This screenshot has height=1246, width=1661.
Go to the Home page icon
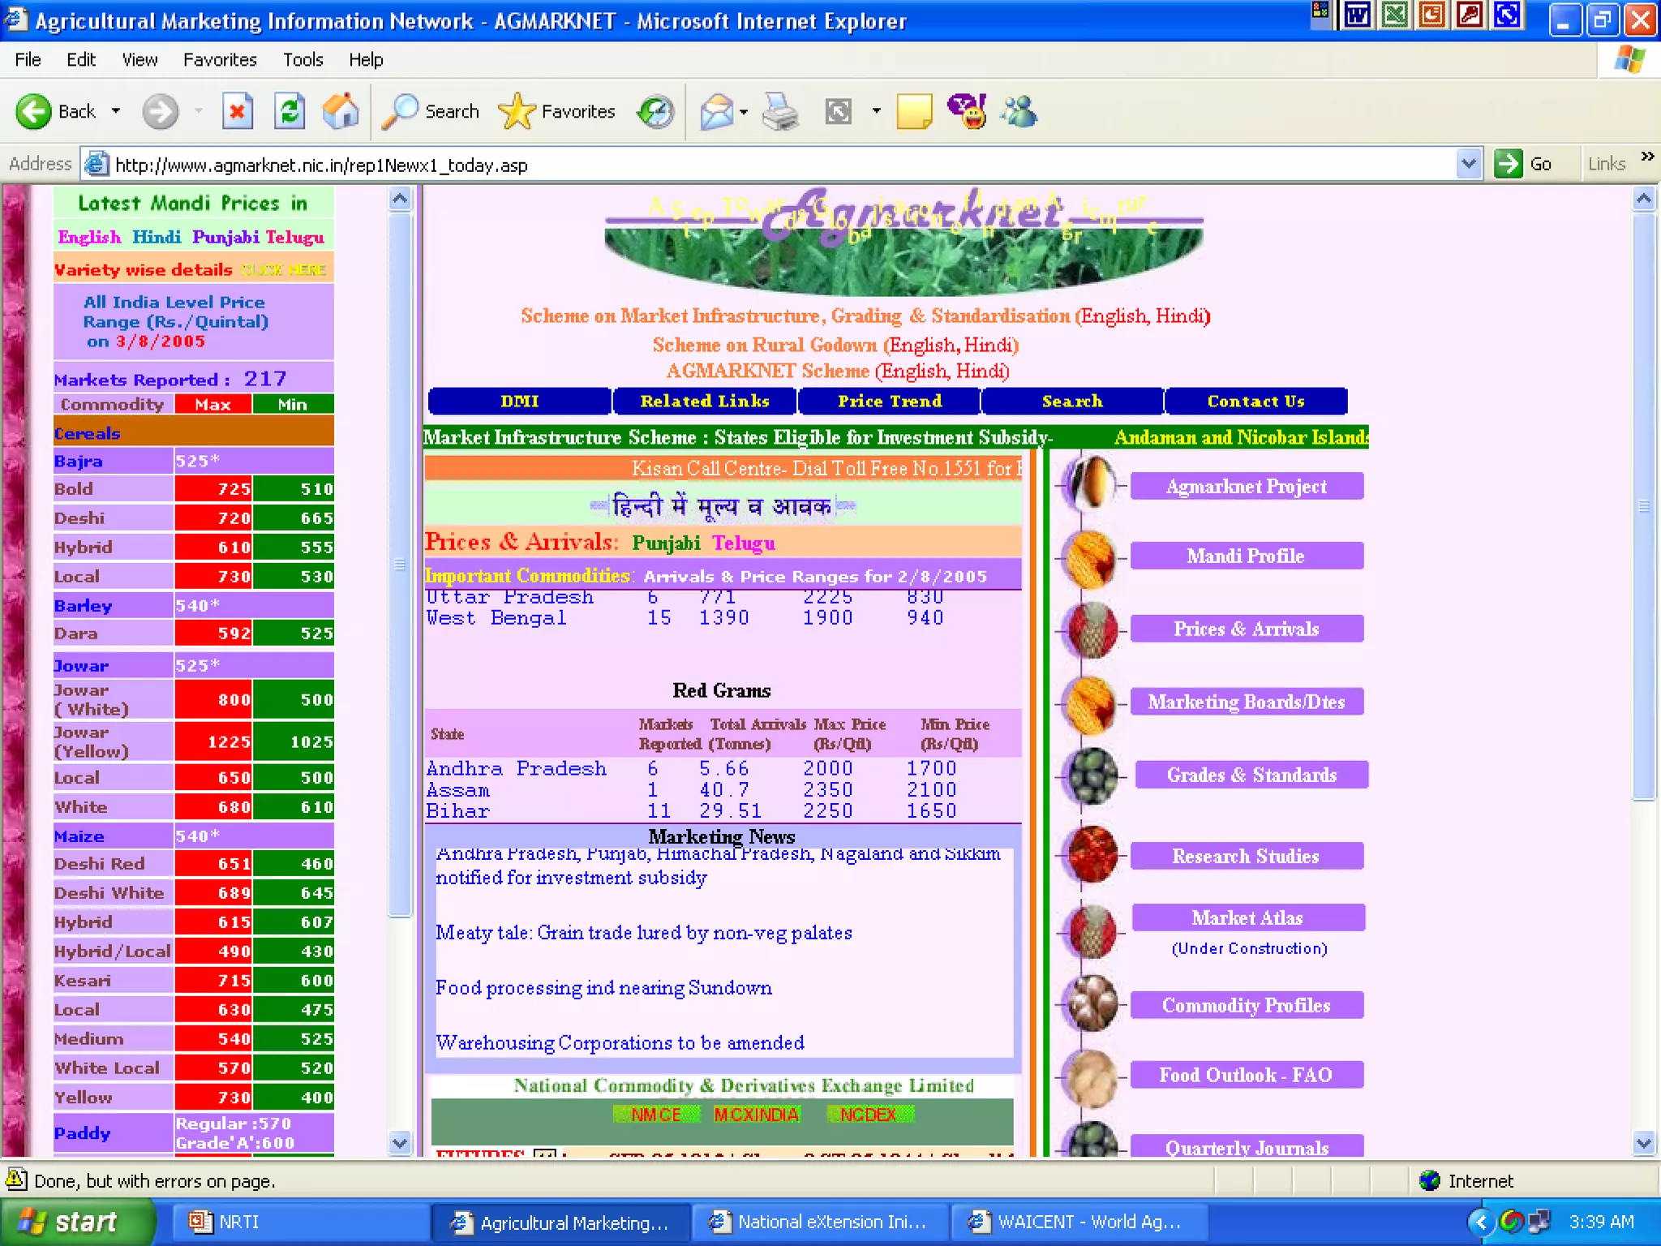pos(341,111)
